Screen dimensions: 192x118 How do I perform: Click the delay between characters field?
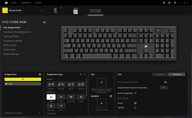pos(164,87)
